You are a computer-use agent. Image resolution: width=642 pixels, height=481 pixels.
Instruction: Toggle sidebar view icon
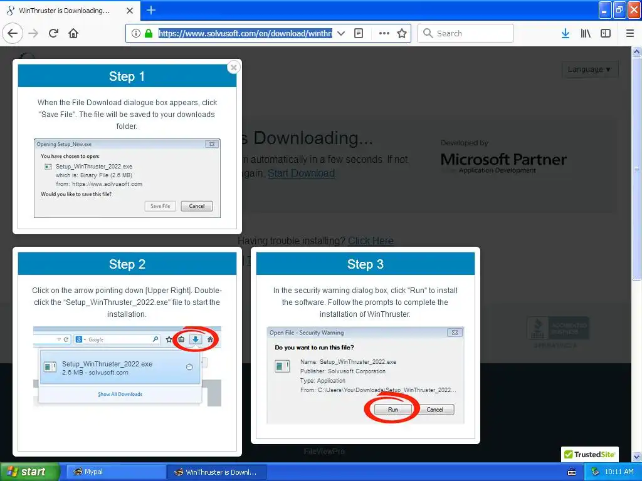(606, 33)
